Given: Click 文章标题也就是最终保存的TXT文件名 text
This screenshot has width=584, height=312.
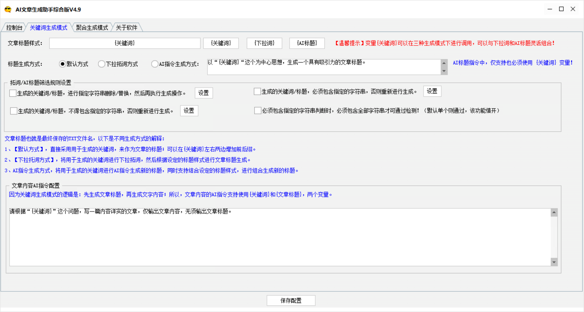Looking at the screenshot, I should (84, 139).
